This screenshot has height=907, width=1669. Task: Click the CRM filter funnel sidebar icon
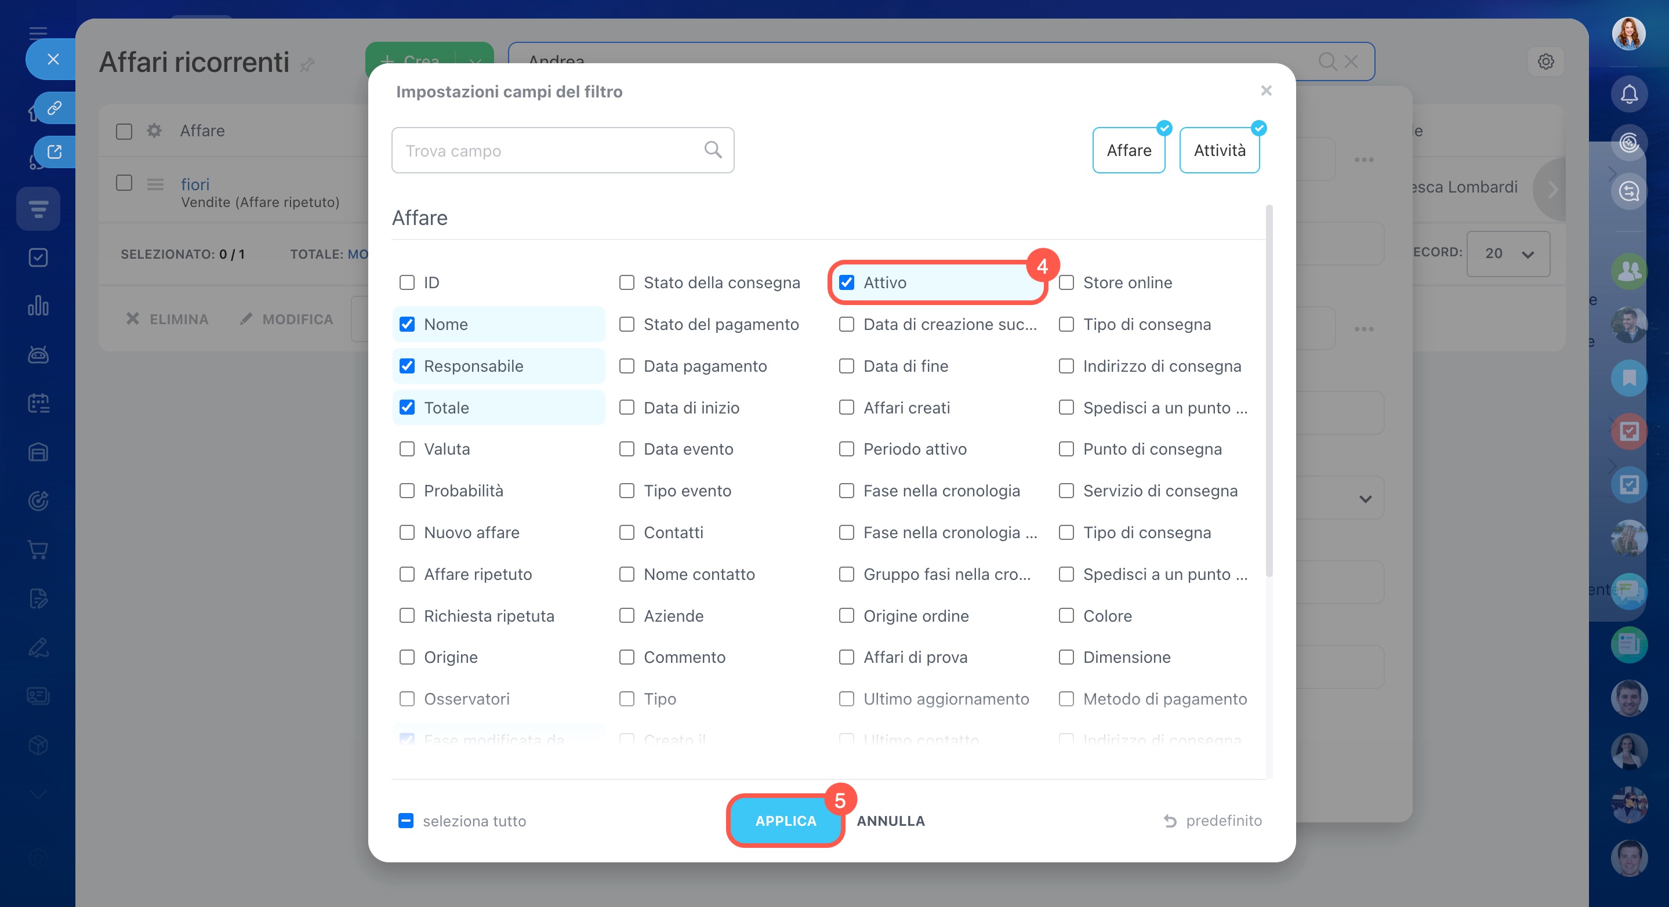[x=38, y=209]
